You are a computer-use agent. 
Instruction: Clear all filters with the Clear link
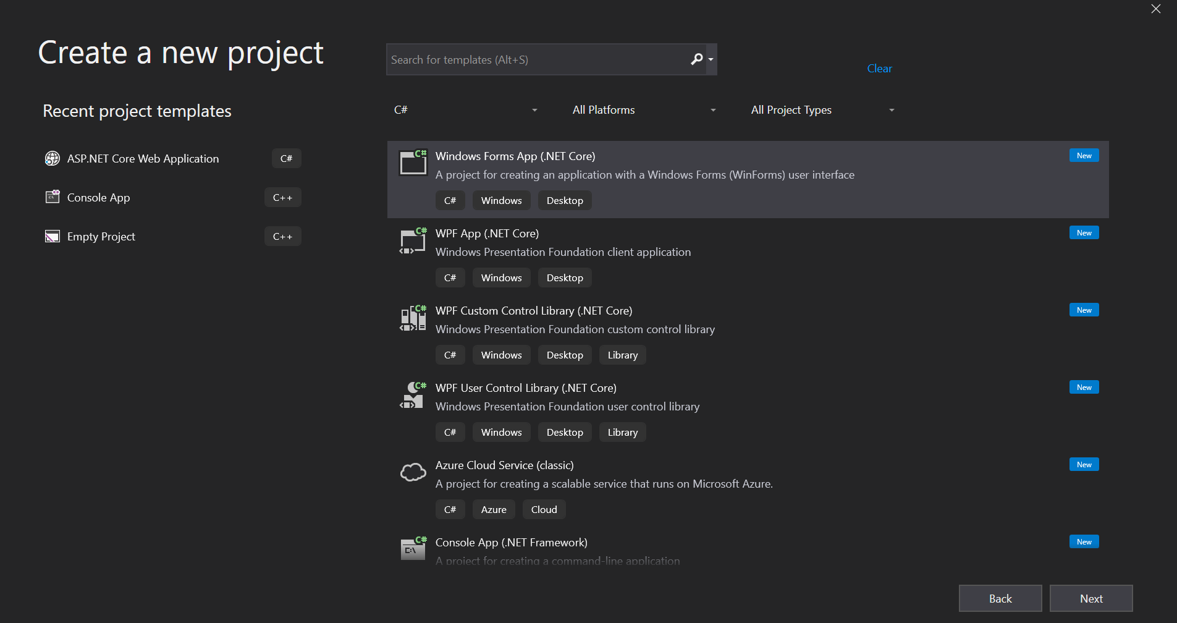[879, 69]
